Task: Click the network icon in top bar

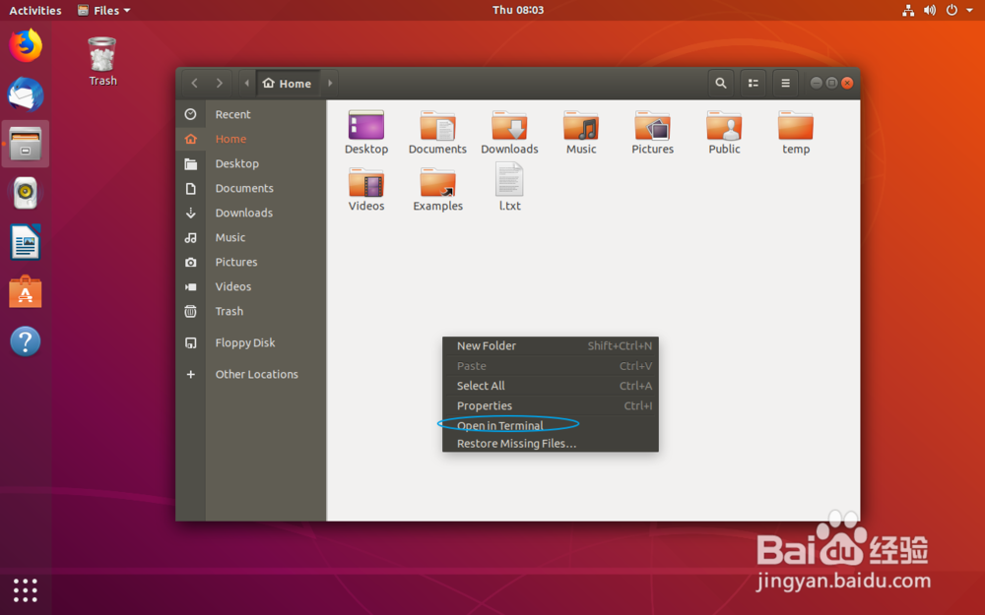Action: click(908, 10)
